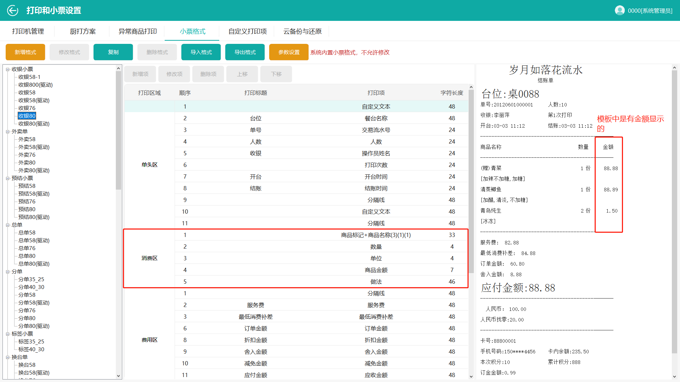Open the 参数设置 button
This screenshot has height=382, width=680.
point(289,52)
